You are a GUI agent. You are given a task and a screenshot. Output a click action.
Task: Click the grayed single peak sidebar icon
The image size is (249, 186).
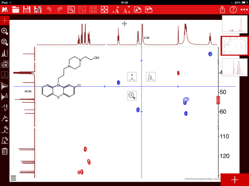coord(4,75)
